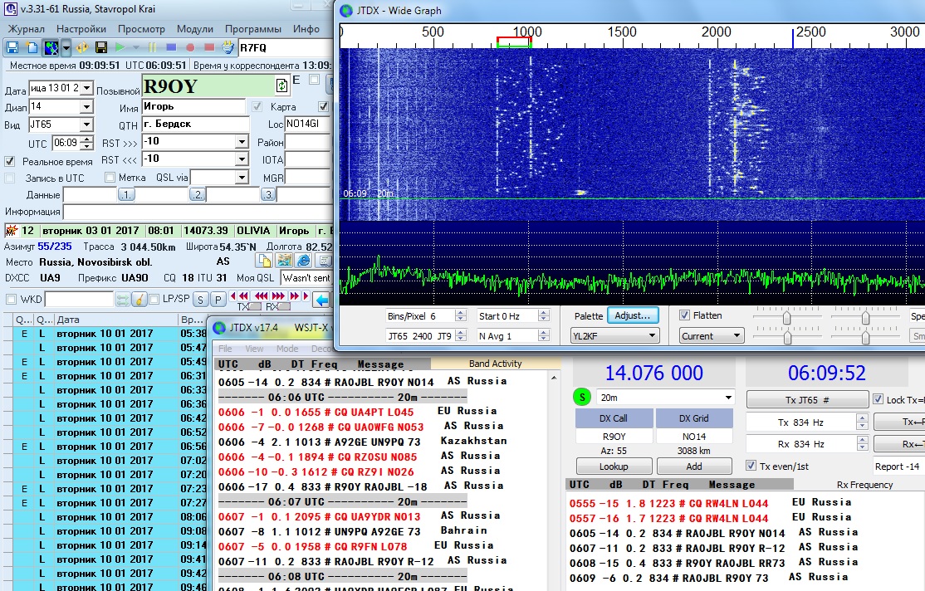Click the green refresh icon beside callsign R9OY
Image resolution: width=925 pixels, height=591 pixels.
point(282,85)
